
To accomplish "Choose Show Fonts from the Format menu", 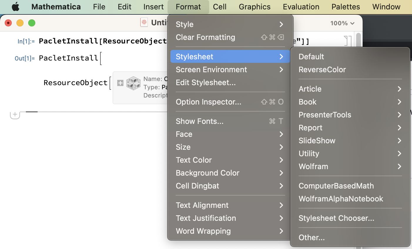I will point(200,121).
